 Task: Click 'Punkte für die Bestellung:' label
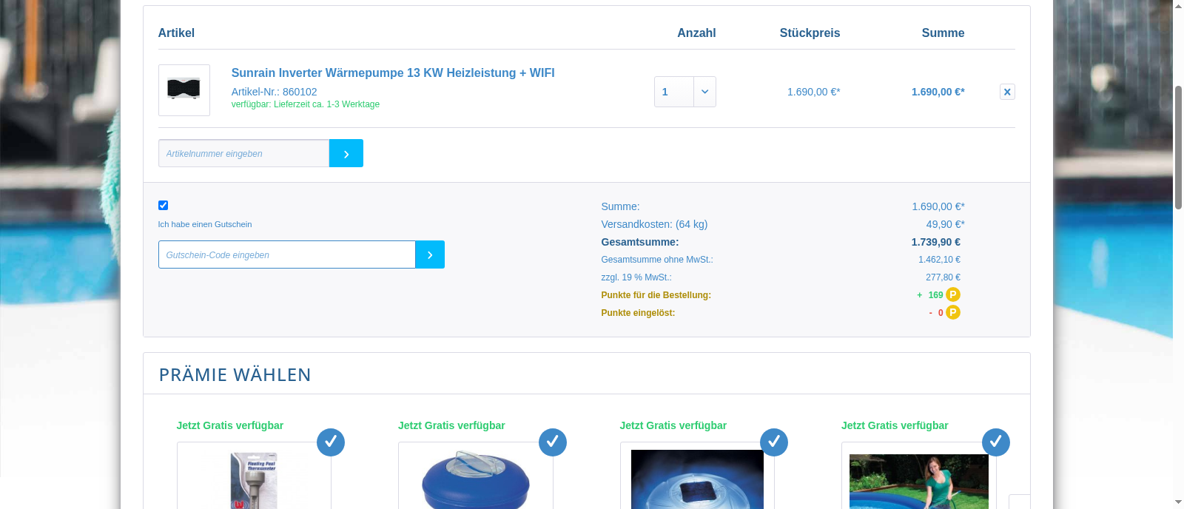[656, 295]
